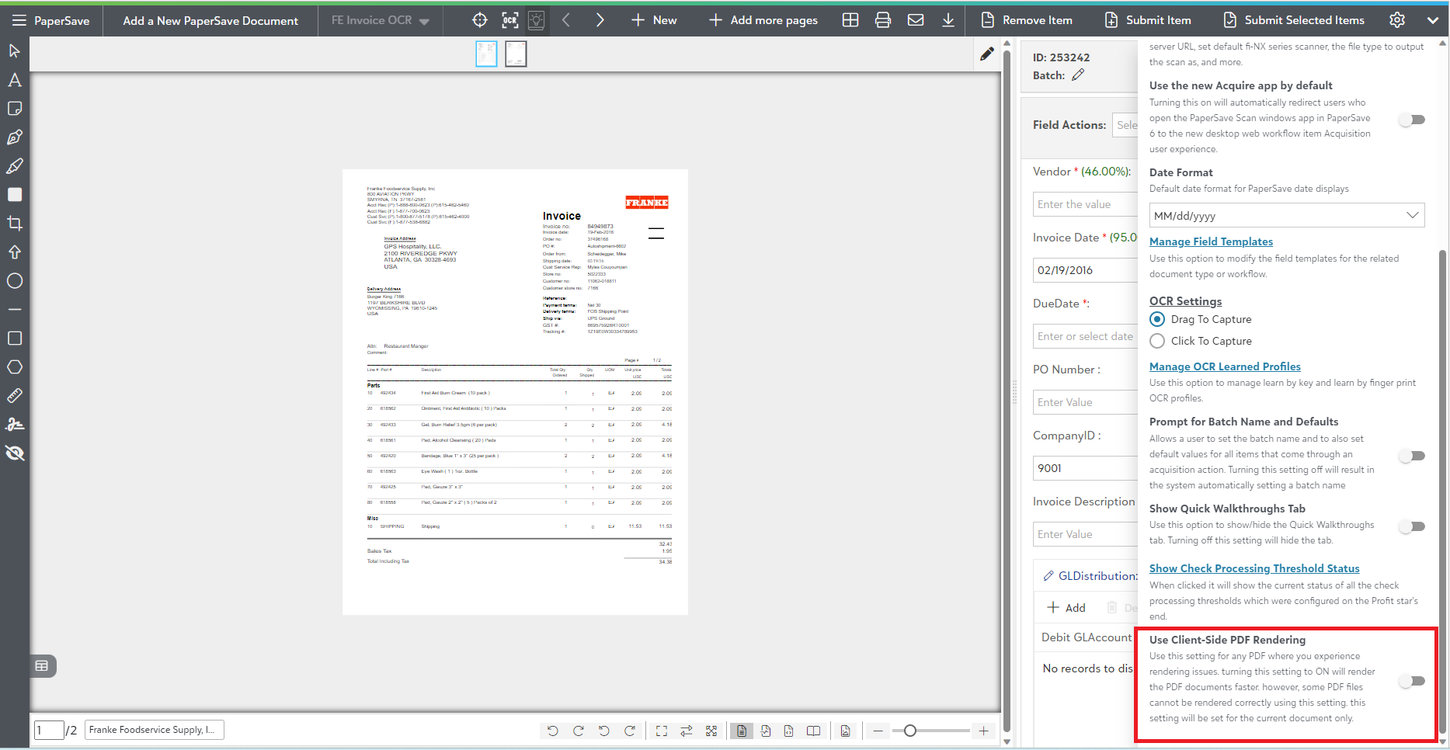The image size is (1450, 750).
Task: Click the OCR capture icon
Action: [x=509, y=20]
